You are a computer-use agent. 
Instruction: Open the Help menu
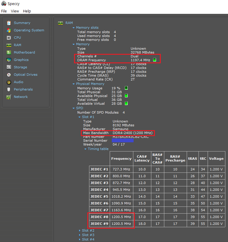click(27, 11)
